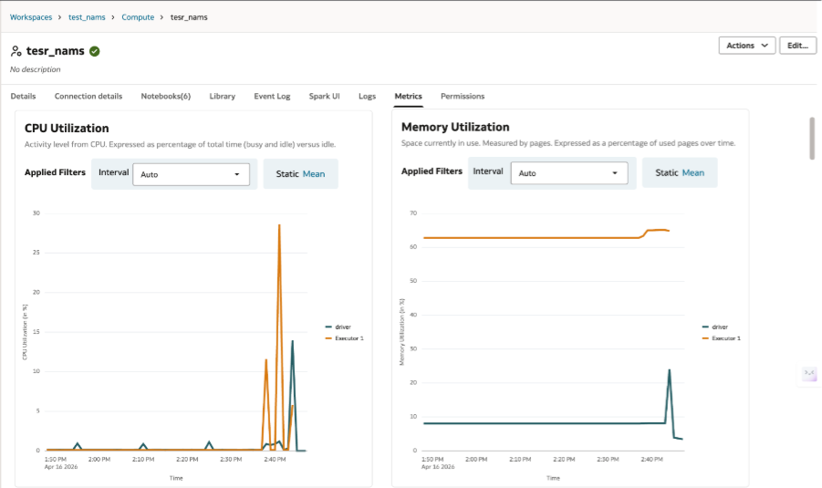Screen dimensions: 822x488
Task: Navigate to Workspaces breadcrumb link
Action: pyautogui.click(x=31, y=17)
